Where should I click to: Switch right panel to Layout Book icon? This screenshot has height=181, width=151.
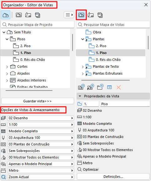(x=91, y=15)
